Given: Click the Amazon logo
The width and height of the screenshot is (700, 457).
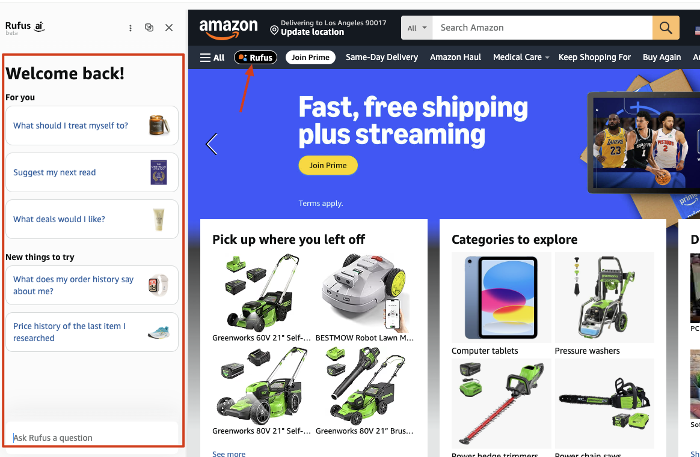Looking at the screenshot, I should click(228, 29).
